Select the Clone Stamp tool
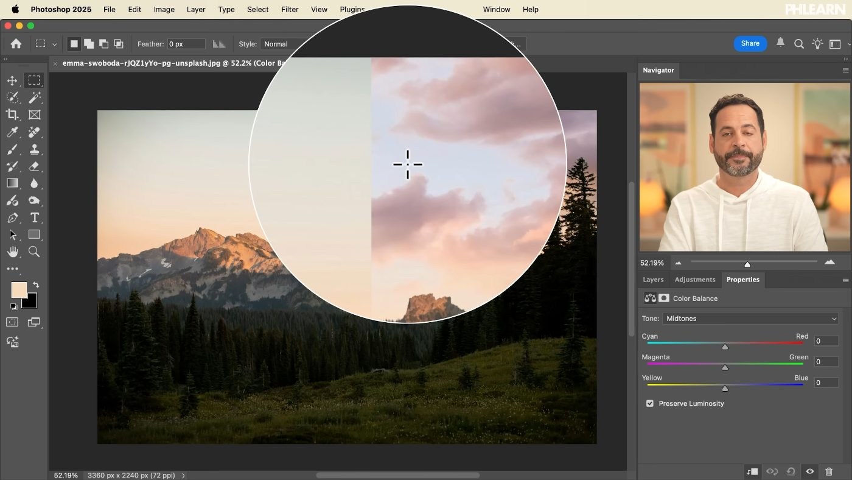The height and width of the screenshot is (480, 852). [34, 149]
